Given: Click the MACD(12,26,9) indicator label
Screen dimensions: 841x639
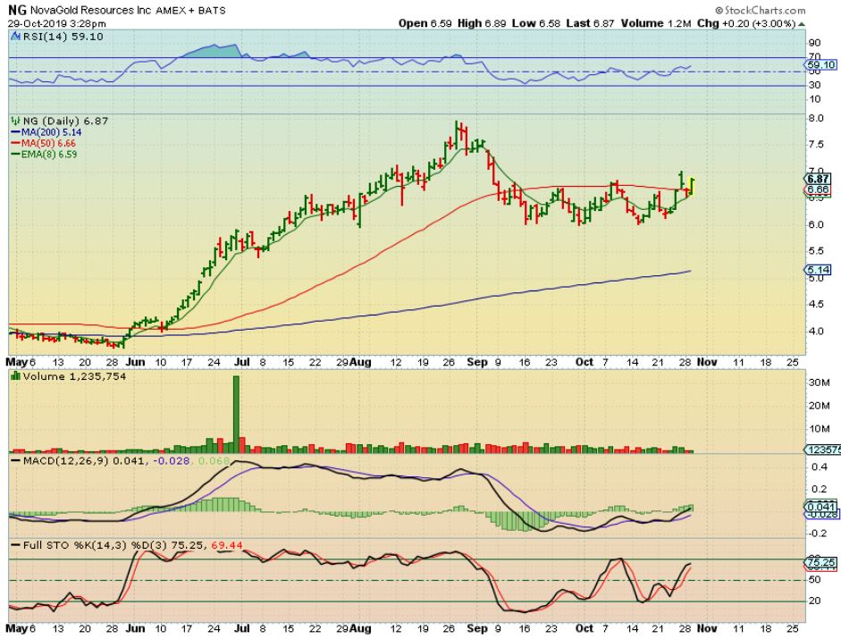Looking at the screenshot, I should click(x=66, y=461).
